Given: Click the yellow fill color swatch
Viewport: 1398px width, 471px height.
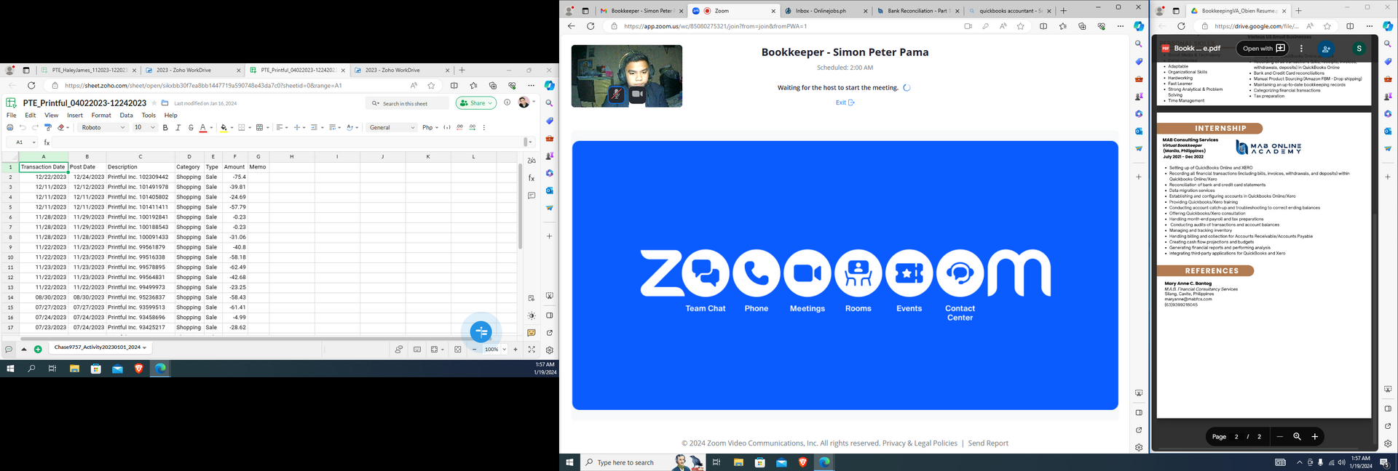Looking at the screenshot, I should coord(224,128).
